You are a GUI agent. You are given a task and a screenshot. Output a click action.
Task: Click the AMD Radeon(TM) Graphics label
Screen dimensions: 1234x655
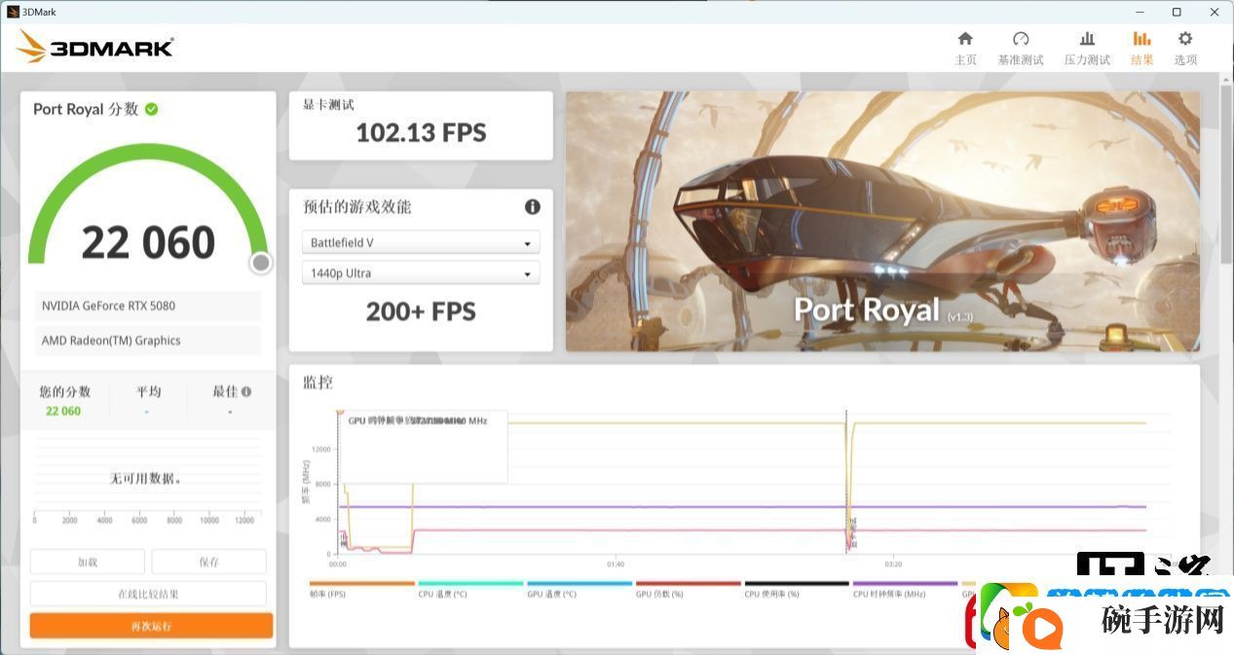tap(148, 341)
